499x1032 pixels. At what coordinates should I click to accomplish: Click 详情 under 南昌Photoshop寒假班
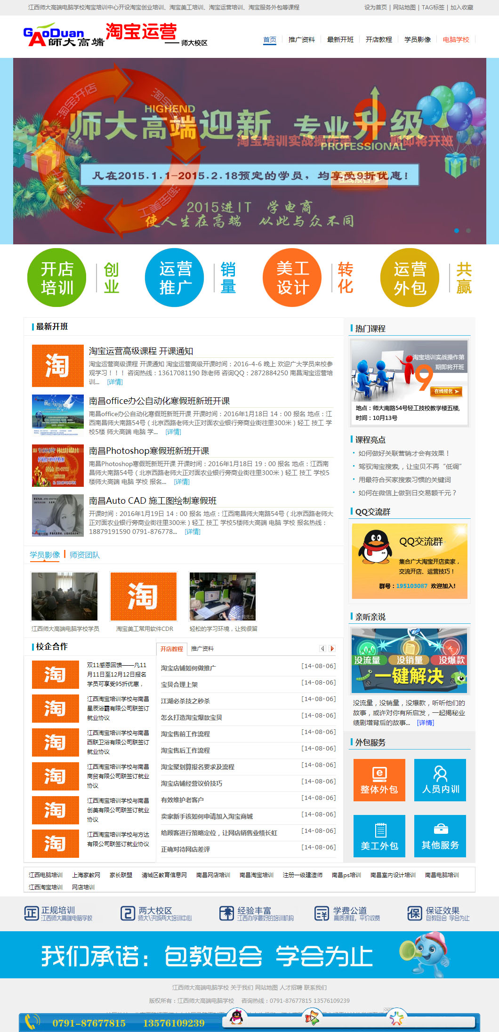[182, 482]
